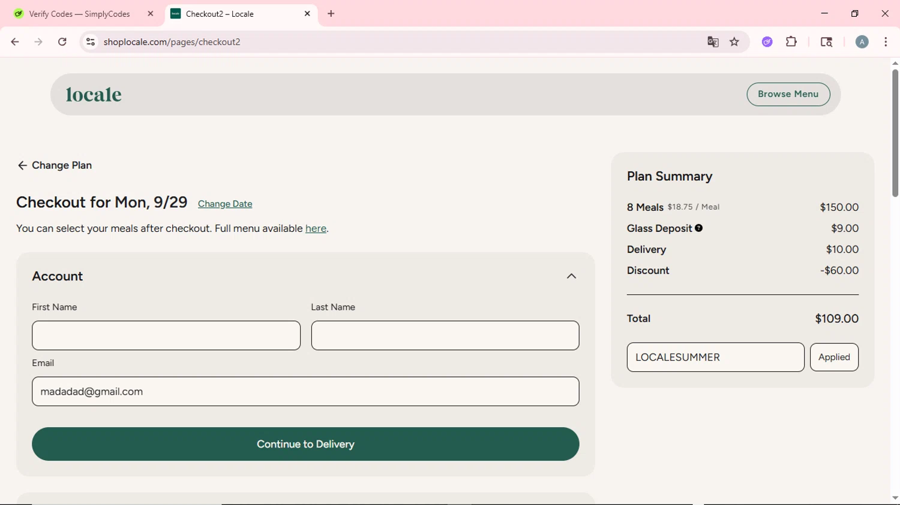This screenshot has height=505, width=900.
Task: Click Change Plan link text
Action: (x=62, y=165)
